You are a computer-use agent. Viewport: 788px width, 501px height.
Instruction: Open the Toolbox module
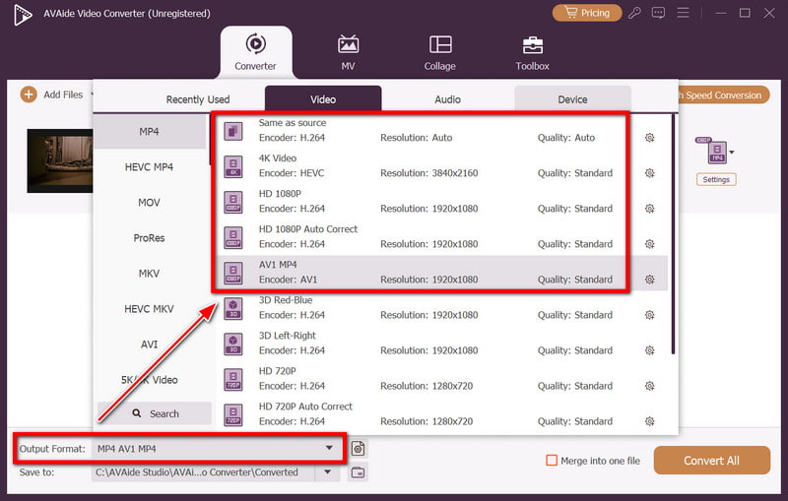point(532,52)
